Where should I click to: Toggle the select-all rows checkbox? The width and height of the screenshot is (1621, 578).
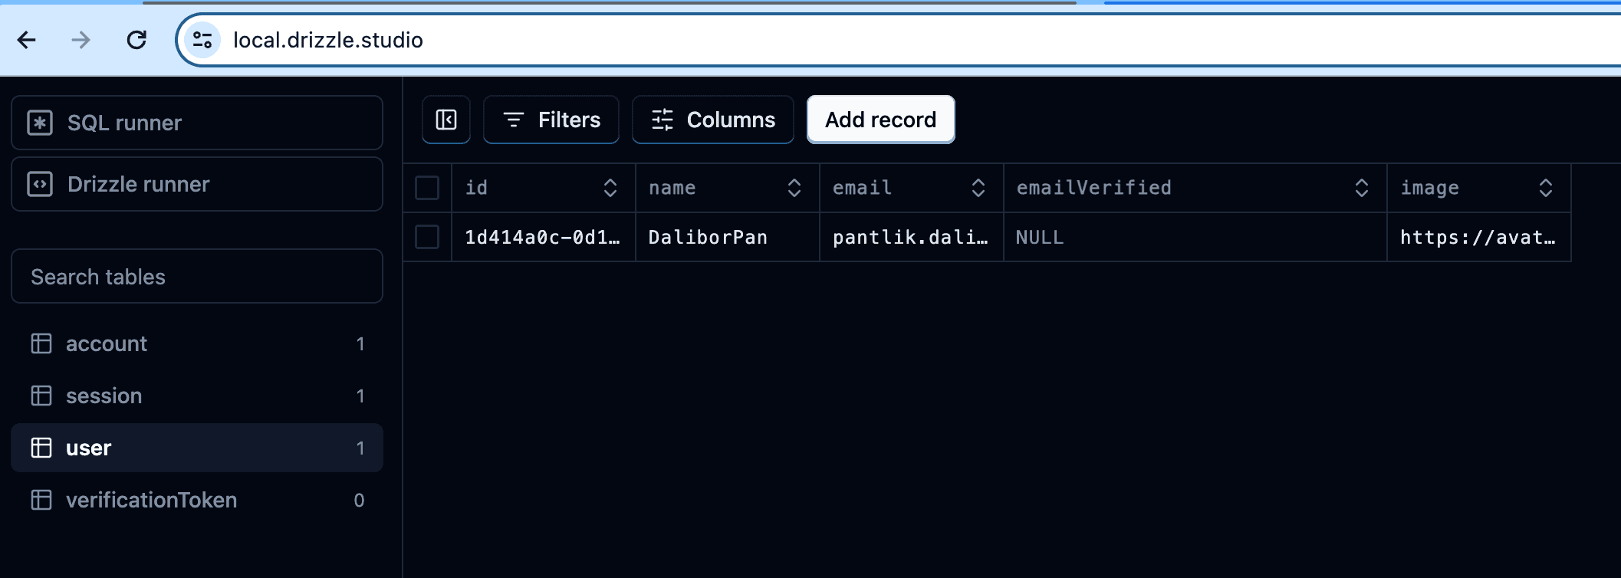point(427,188)
